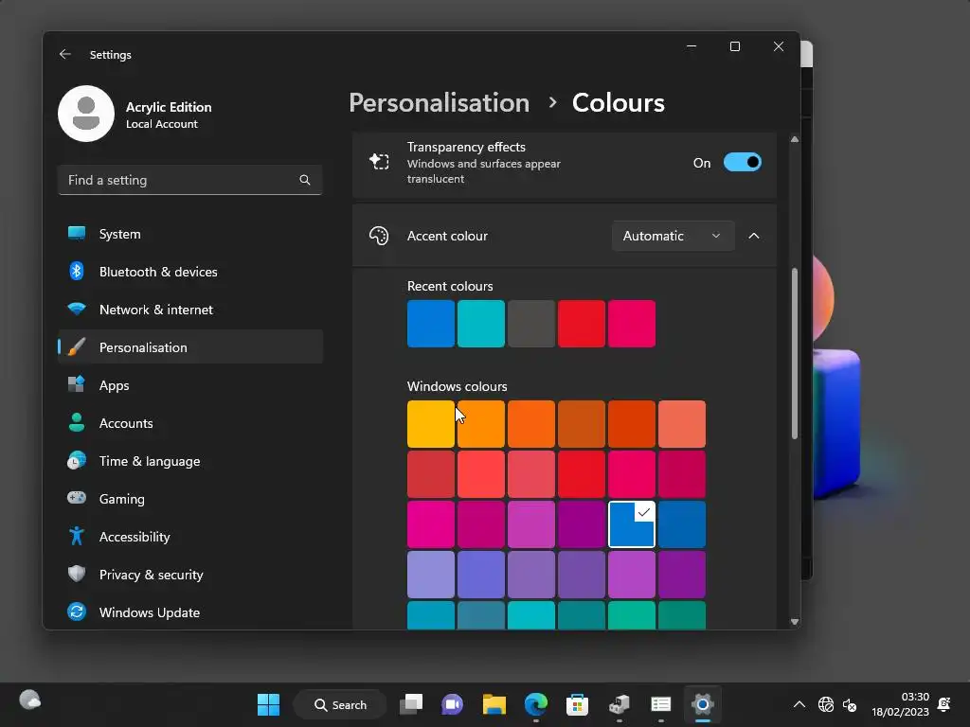The height and width of the screenshot is (727, 970).
Task: Open Windows Update settings
Action: [190, 612]
